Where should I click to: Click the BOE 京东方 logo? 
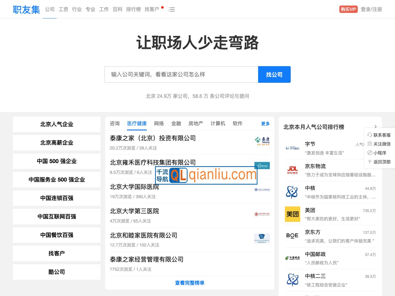point(293,236)
